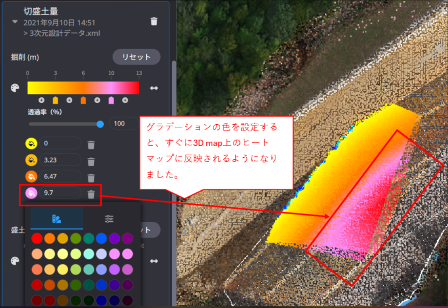Switch to the swatches tab in color picker

point(57,219)
